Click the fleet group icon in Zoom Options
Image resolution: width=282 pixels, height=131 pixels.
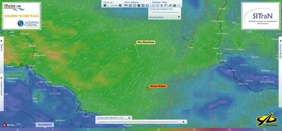139,5
